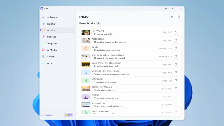Screen dimensions: 224x126
Task: Open AI Modes in the sidebar
Action: (x=57, y=50)
